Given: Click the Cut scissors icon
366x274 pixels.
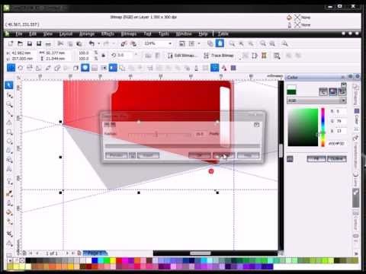Looking at the screenshot, I should point(60,43).
